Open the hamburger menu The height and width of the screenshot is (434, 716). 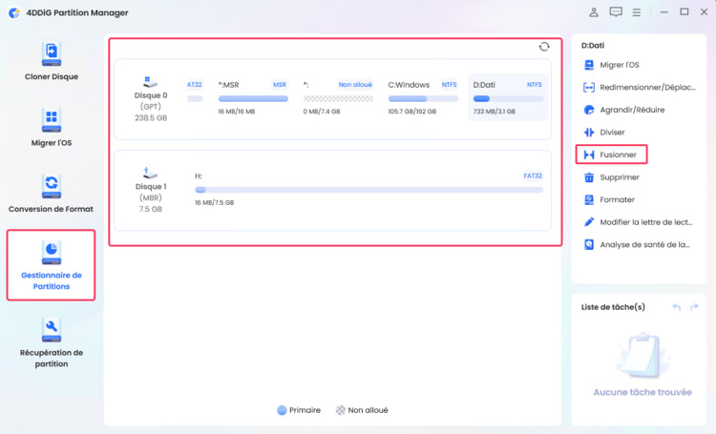click(636, 12)
